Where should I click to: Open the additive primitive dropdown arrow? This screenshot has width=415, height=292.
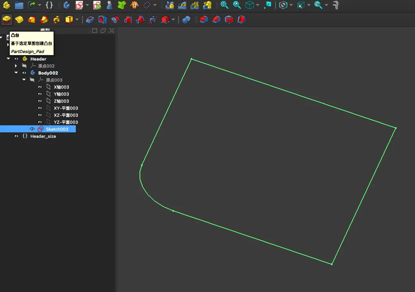77,20
